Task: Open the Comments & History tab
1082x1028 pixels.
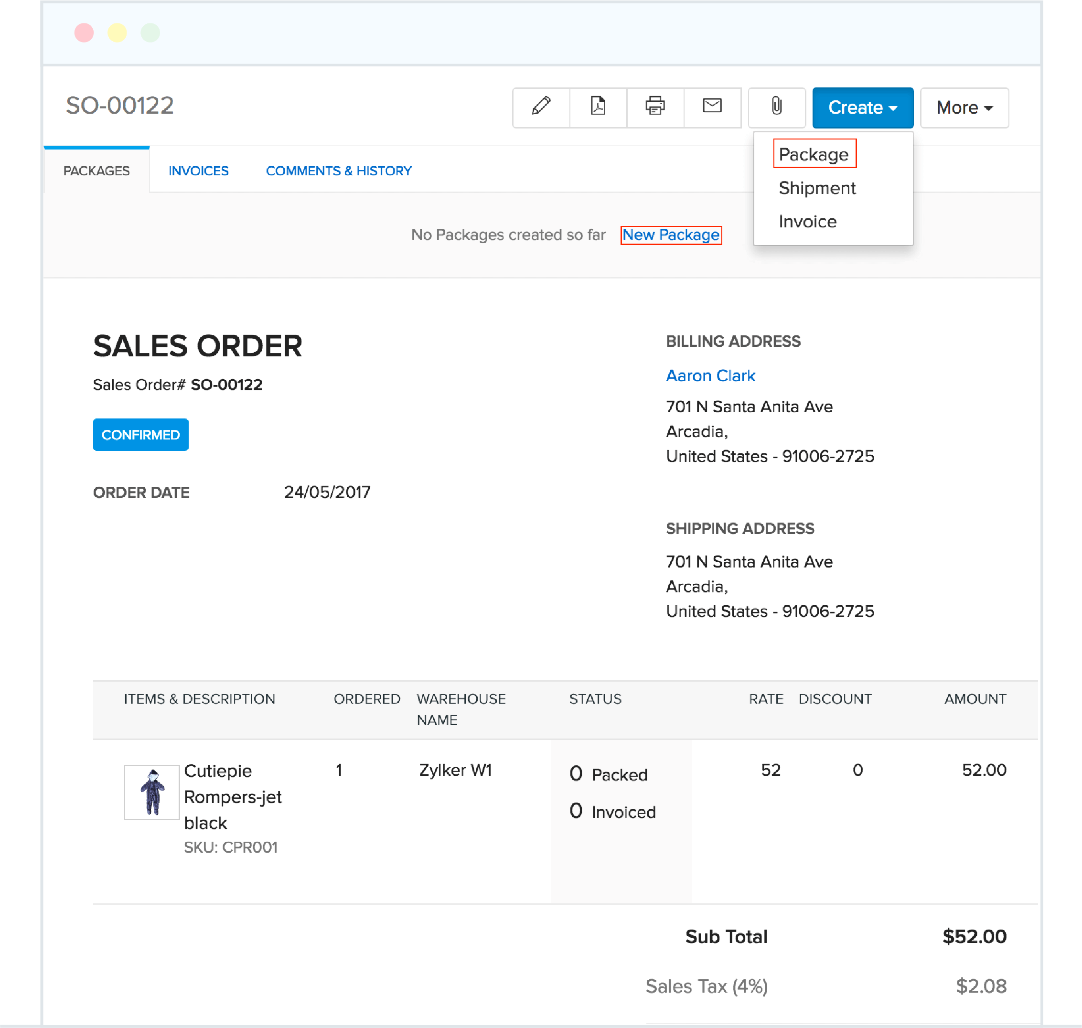Action: coord(339,171)
